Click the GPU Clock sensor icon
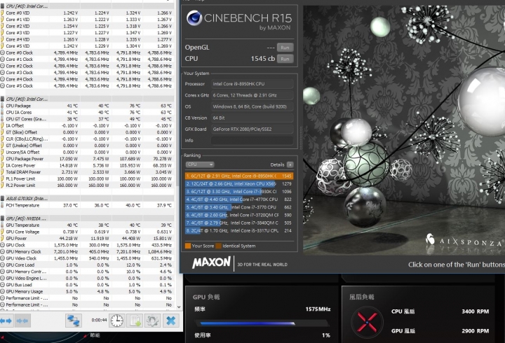 click(3, 245)
